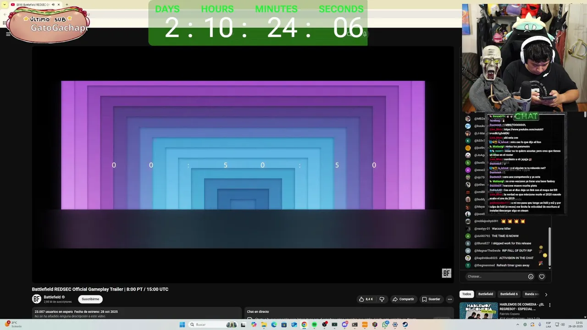Open the Battlefield channel avatar

coord(36,299)
